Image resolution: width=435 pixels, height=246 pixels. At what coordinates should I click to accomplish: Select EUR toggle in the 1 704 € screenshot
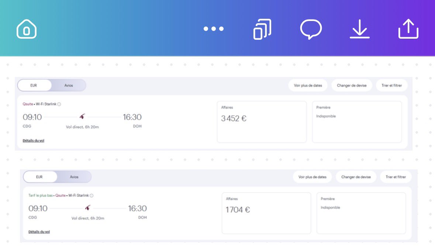(40, 177)
